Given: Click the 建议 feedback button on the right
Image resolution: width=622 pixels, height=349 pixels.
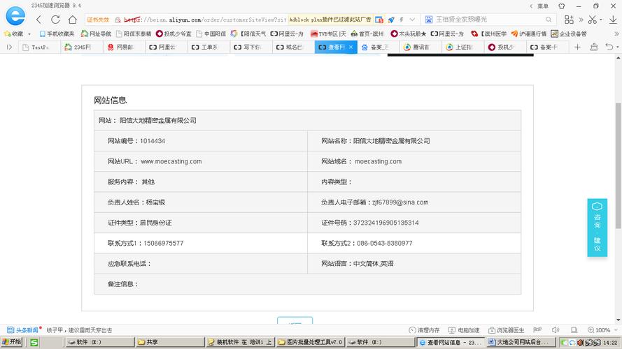Looking at the screenshot, I should click(597, 244).
